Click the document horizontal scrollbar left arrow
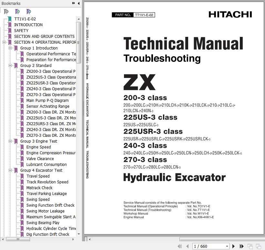The height and width of the screenshot is (250, 265). [x=90, y=239]
